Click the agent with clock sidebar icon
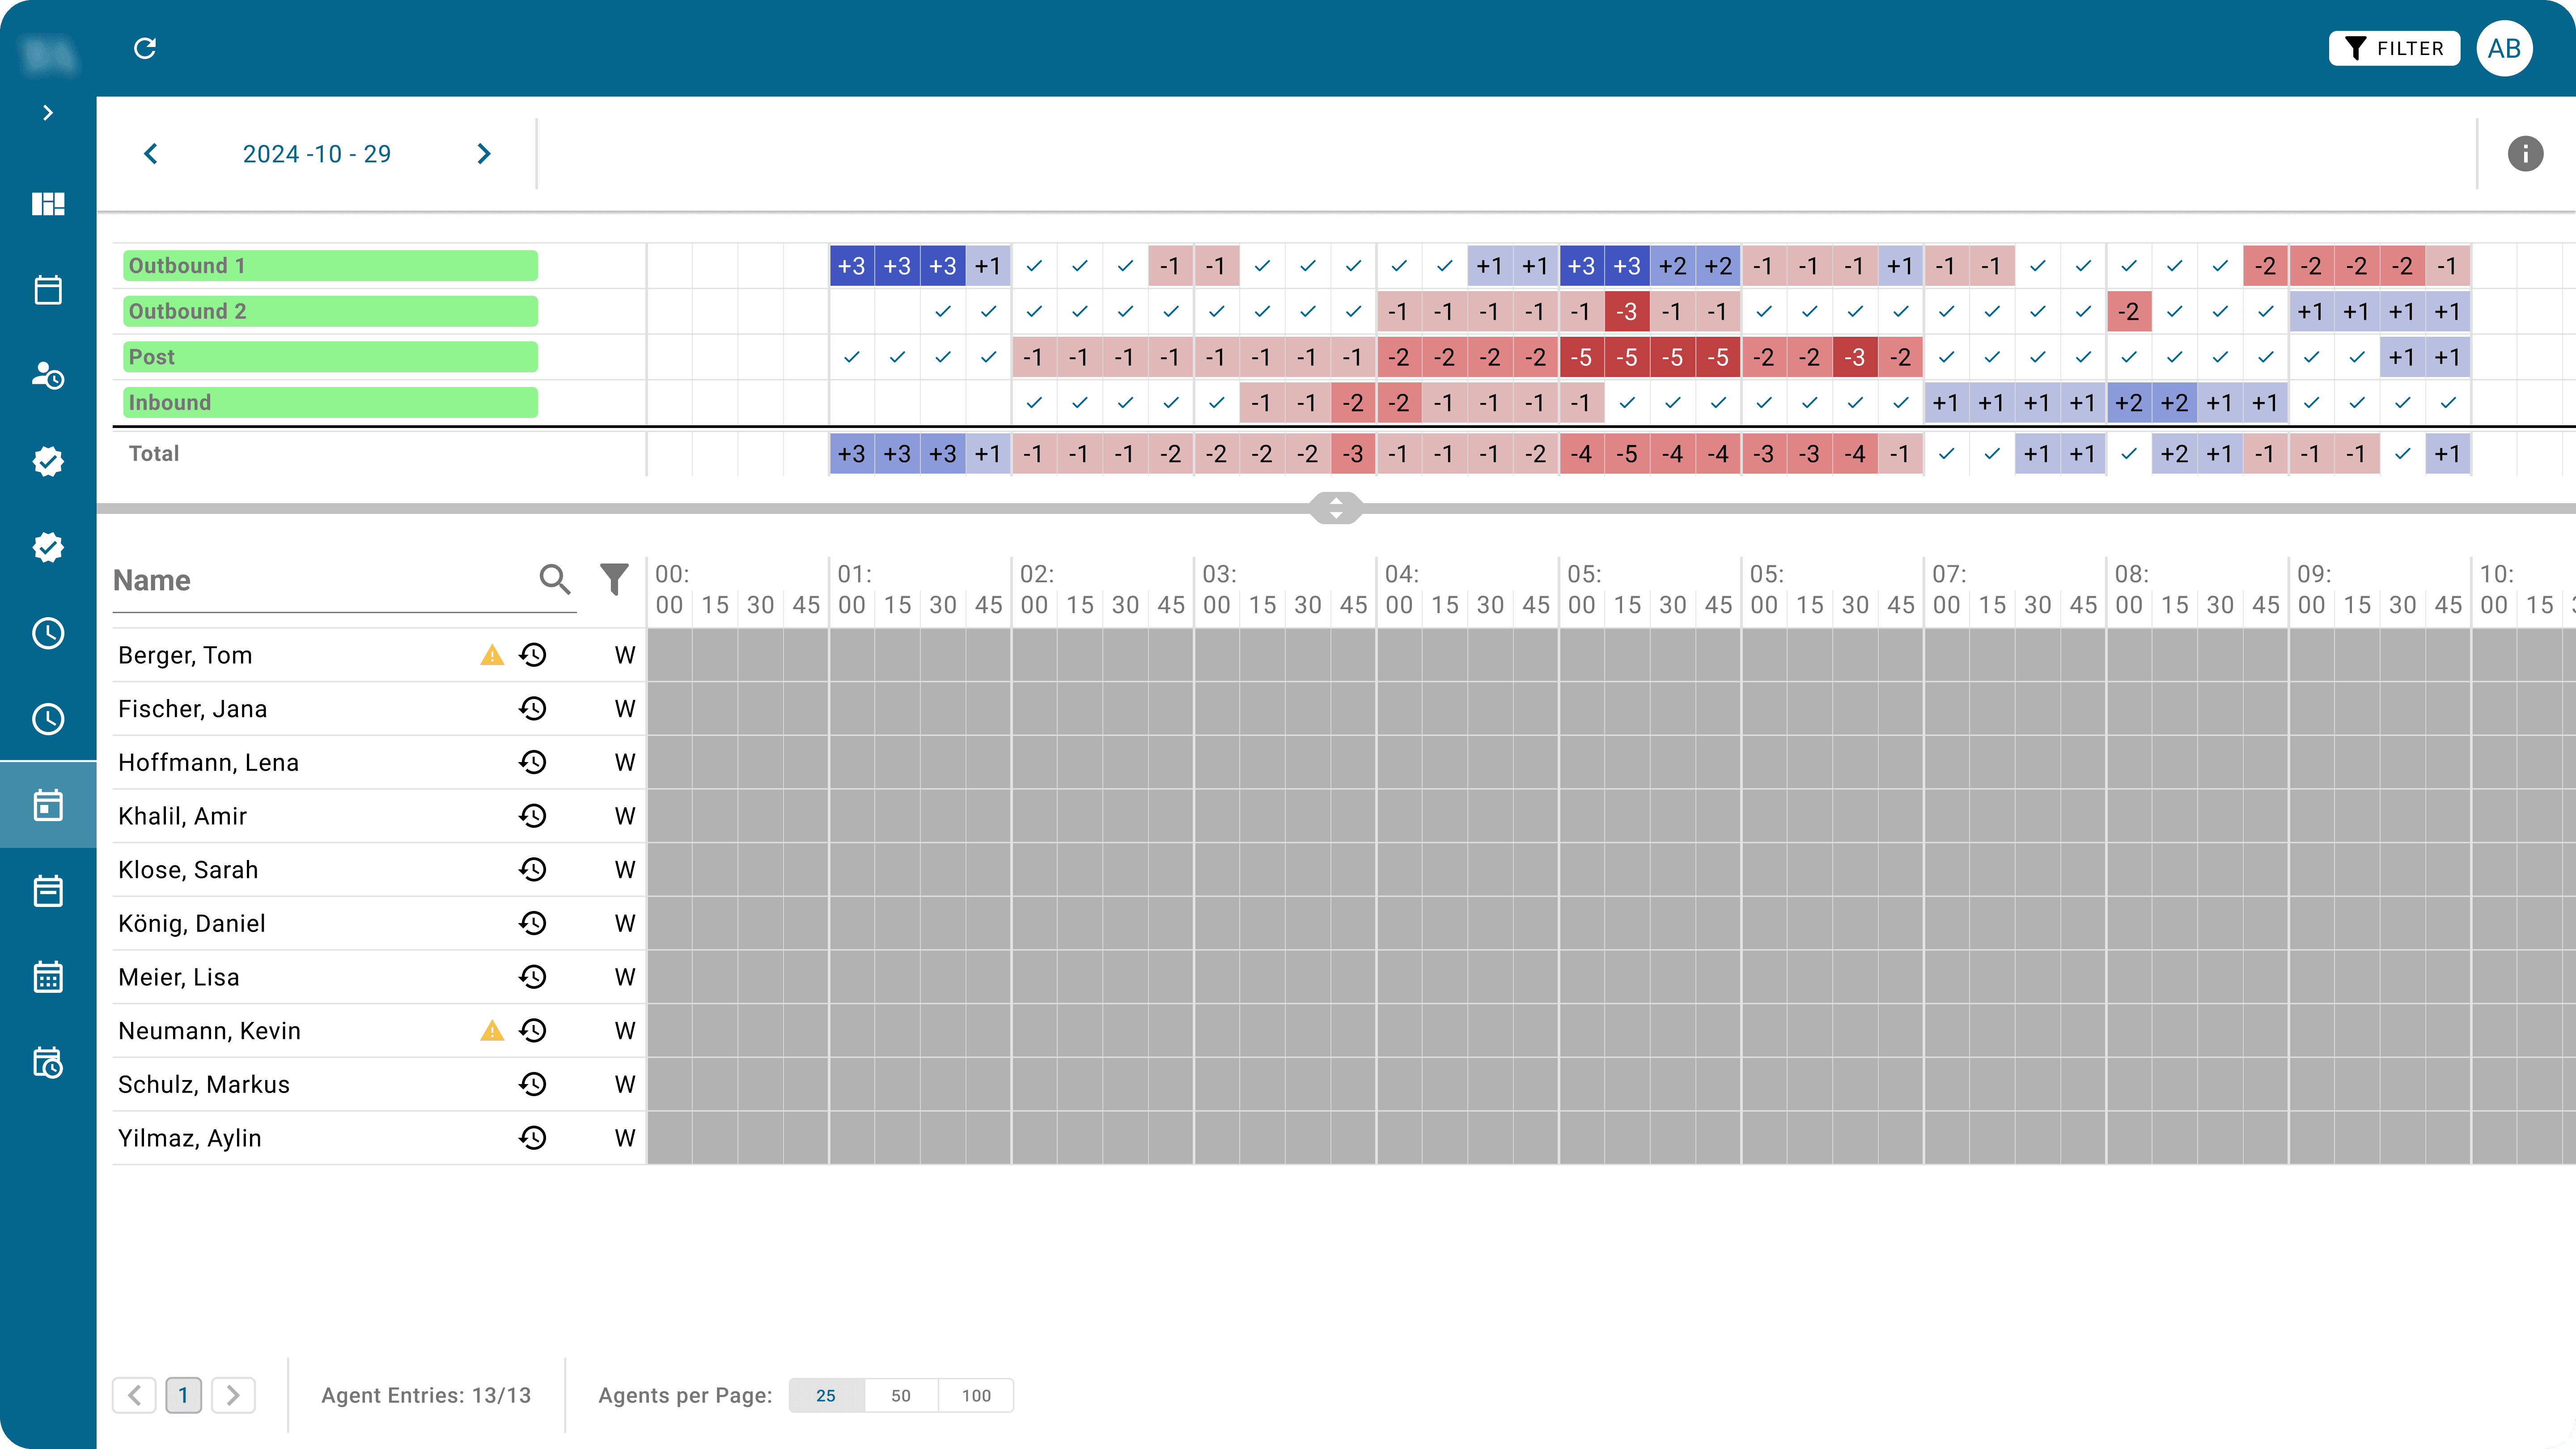Image resolution: width=2576 pixels, height=1449 pixels. coord(48,376)
